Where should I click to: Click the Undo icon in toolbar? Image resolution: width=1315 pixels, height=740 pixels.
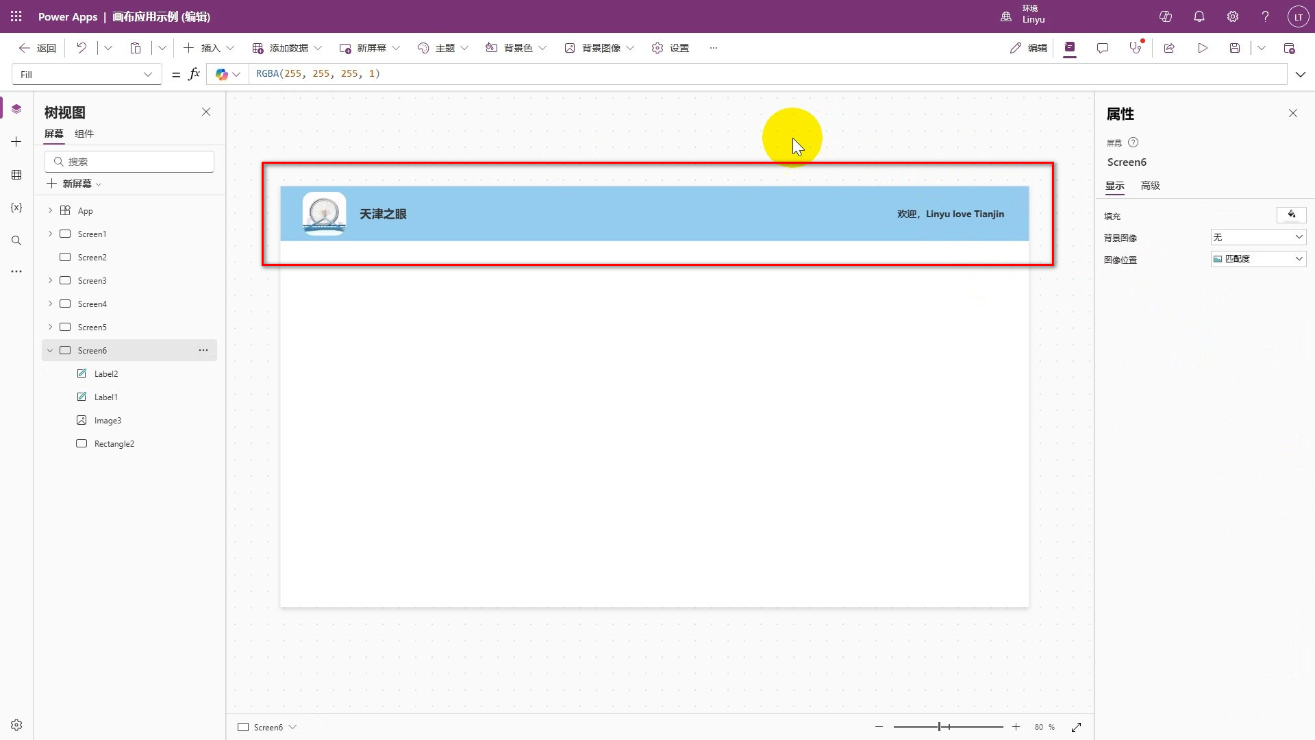[x=82, y=48]
